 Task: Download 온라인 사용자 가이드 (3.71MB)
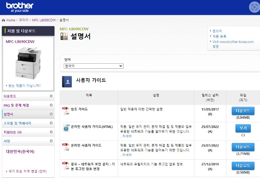pos(243,147)
